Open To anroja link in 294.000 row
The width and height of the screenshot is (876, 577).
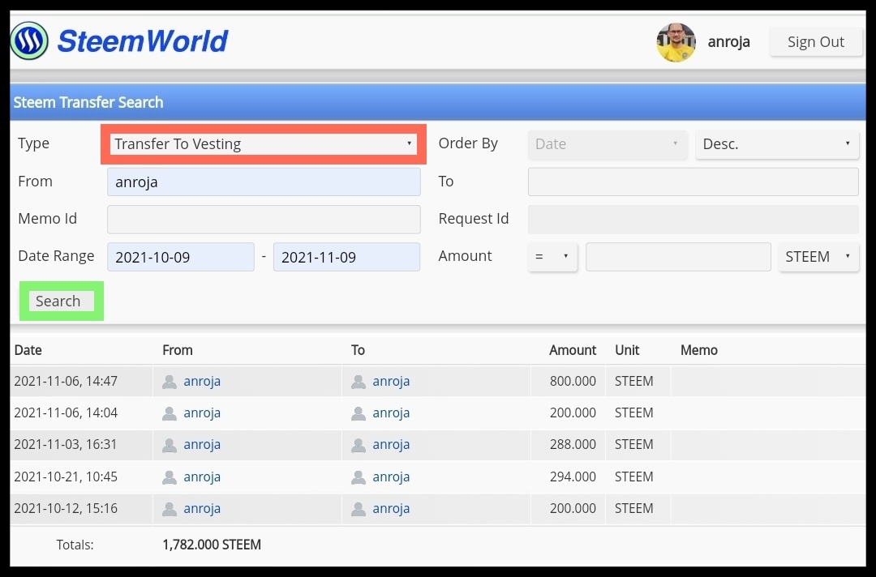tap(391, 477)
